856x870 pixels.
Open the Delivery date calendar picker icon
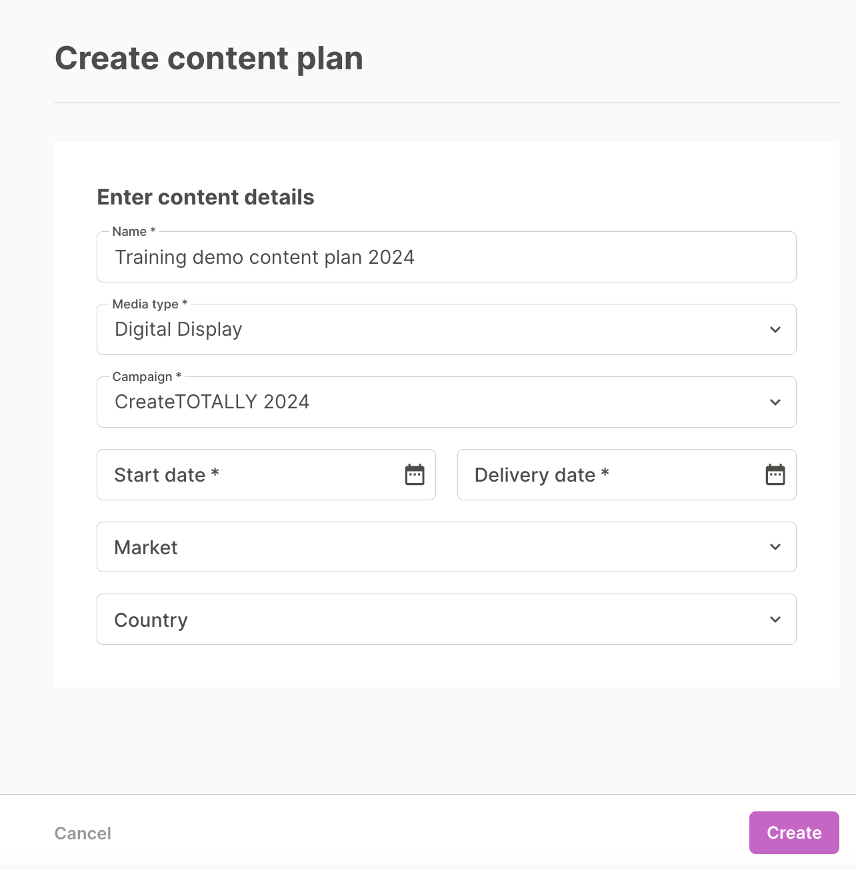pyautogui.click(x=775, y=474)
